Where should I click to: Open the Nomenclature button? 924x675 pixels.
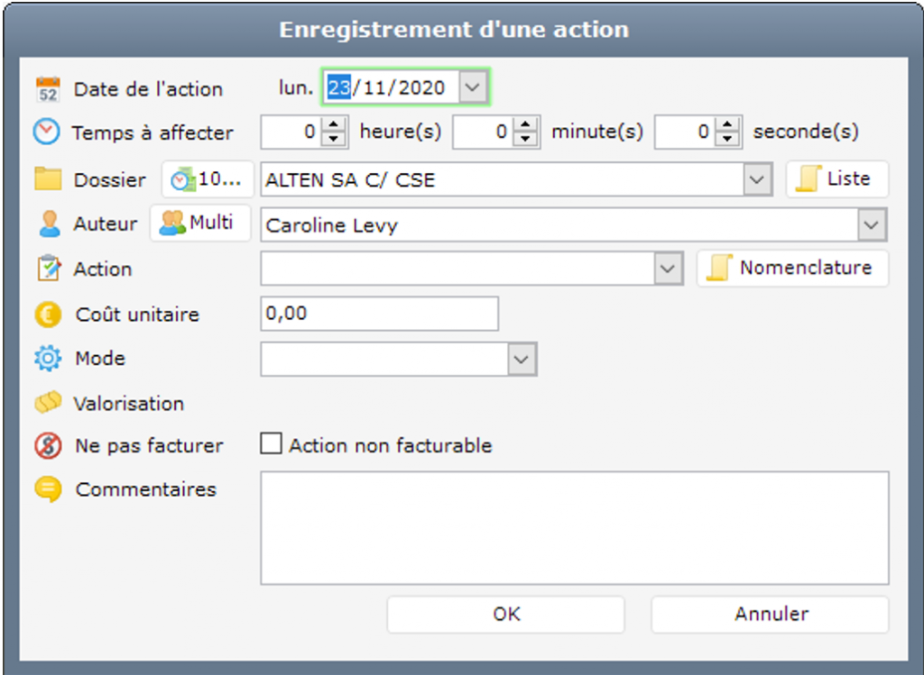click(792, 269)
